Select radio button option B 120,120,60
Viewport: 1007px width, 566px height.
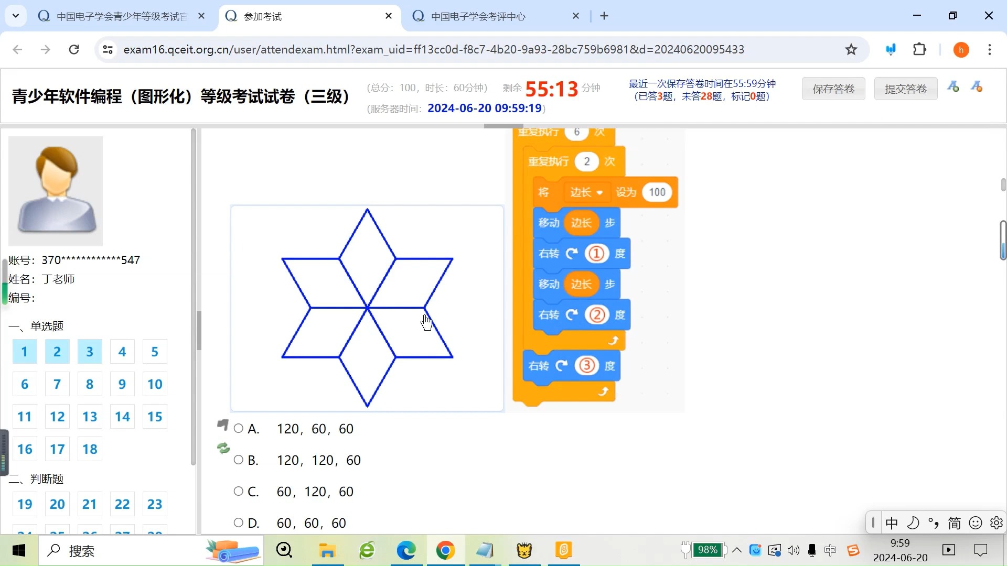click(238, 460)
